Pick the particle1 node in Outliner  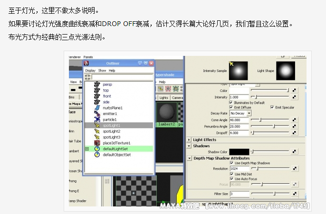110,120
